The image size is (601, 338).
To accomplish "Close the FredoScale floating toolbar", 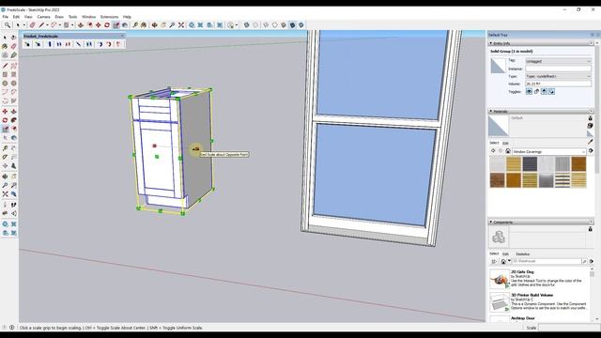I will coord(123,36).
